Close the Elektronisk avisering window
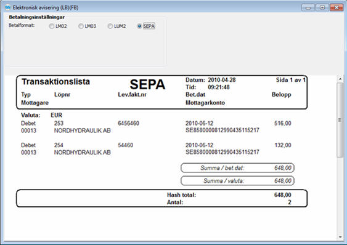347x245 pixels. click(x=337, y=7)
